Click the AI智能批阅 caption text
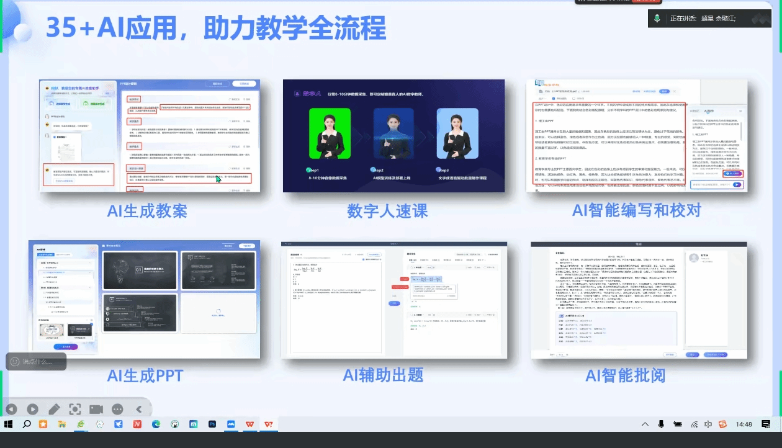The height and width of the screenshot is (448, 782). tap(625, 375)
